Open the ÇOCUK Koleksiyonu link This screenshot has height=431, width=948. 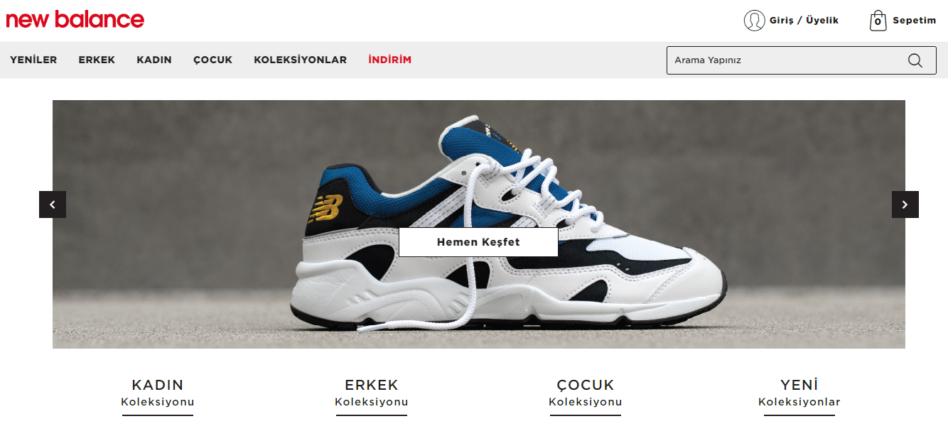tap(586, 393)
